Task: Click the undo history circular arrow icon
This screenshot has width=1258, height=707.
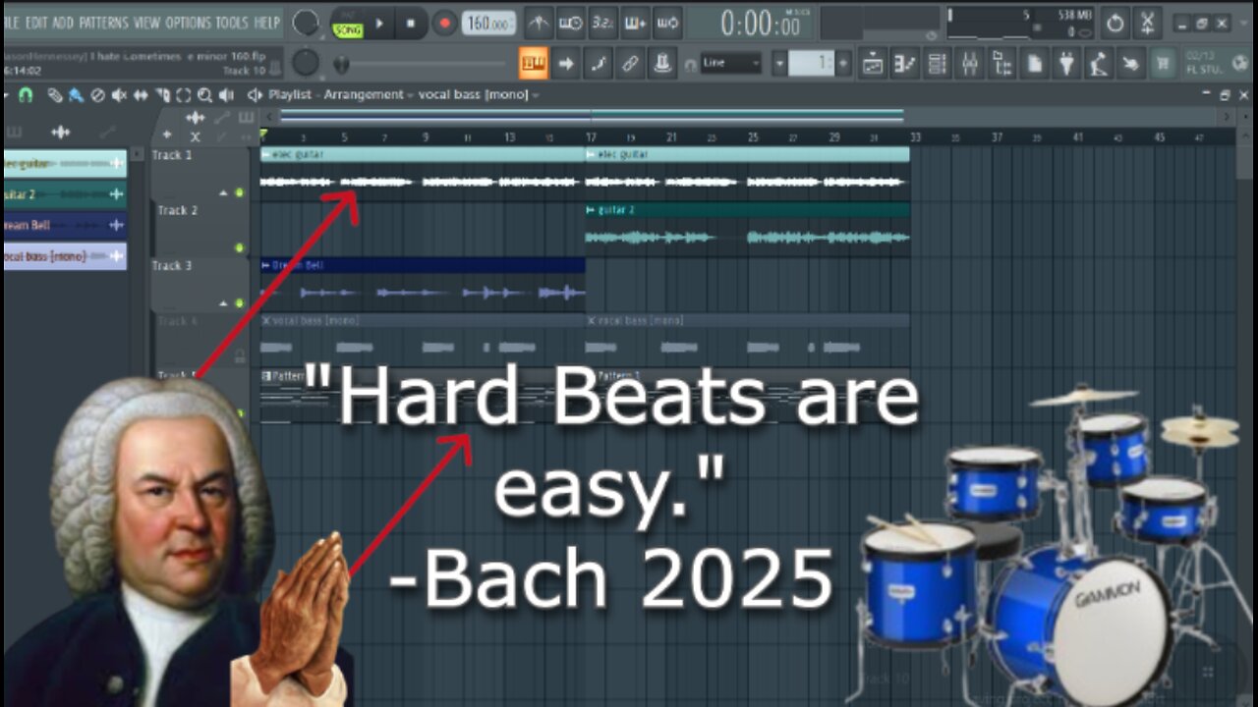Action: tap(1115, 23)
